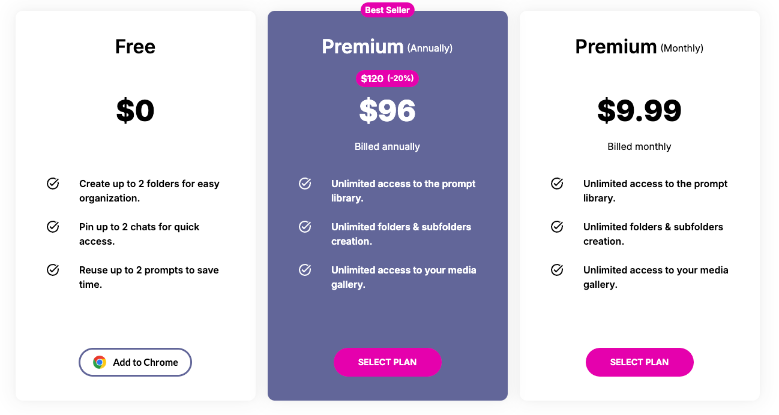779x415 pixels.
Task: Click the $0 price text
Action: (135, 111)
